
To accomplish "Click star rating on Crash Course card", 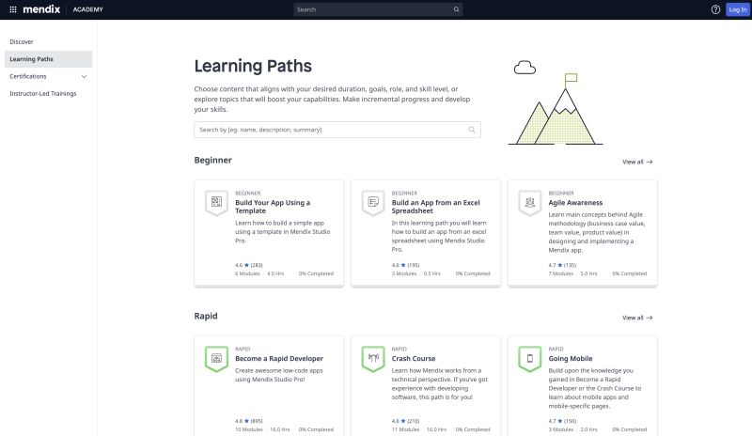I will point(405,421).
